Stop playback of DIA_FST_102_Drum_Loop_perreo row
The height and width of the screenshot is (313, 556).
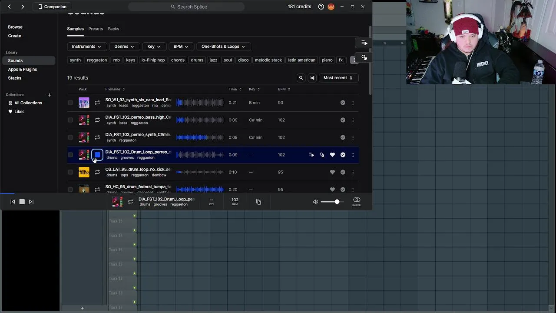pos(97,155)
